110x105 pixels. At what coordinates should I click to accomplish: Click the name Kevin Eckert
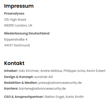click(x=96, y=71)
